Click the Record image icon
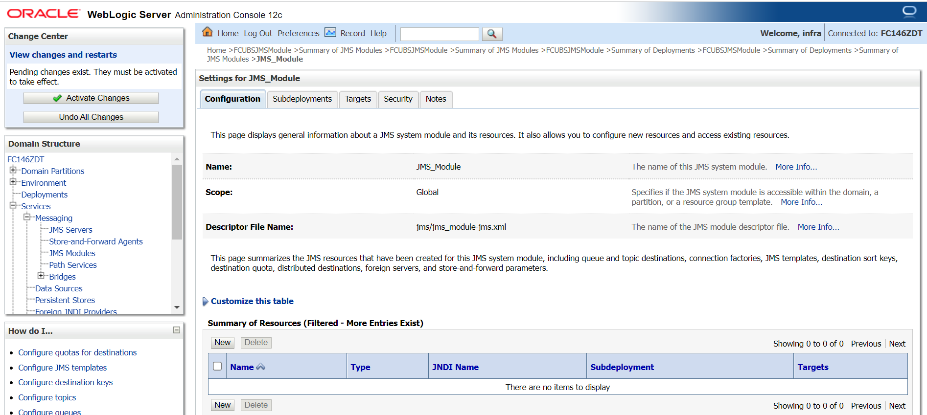Screen dimensions: 927x415 coord(330,32)
